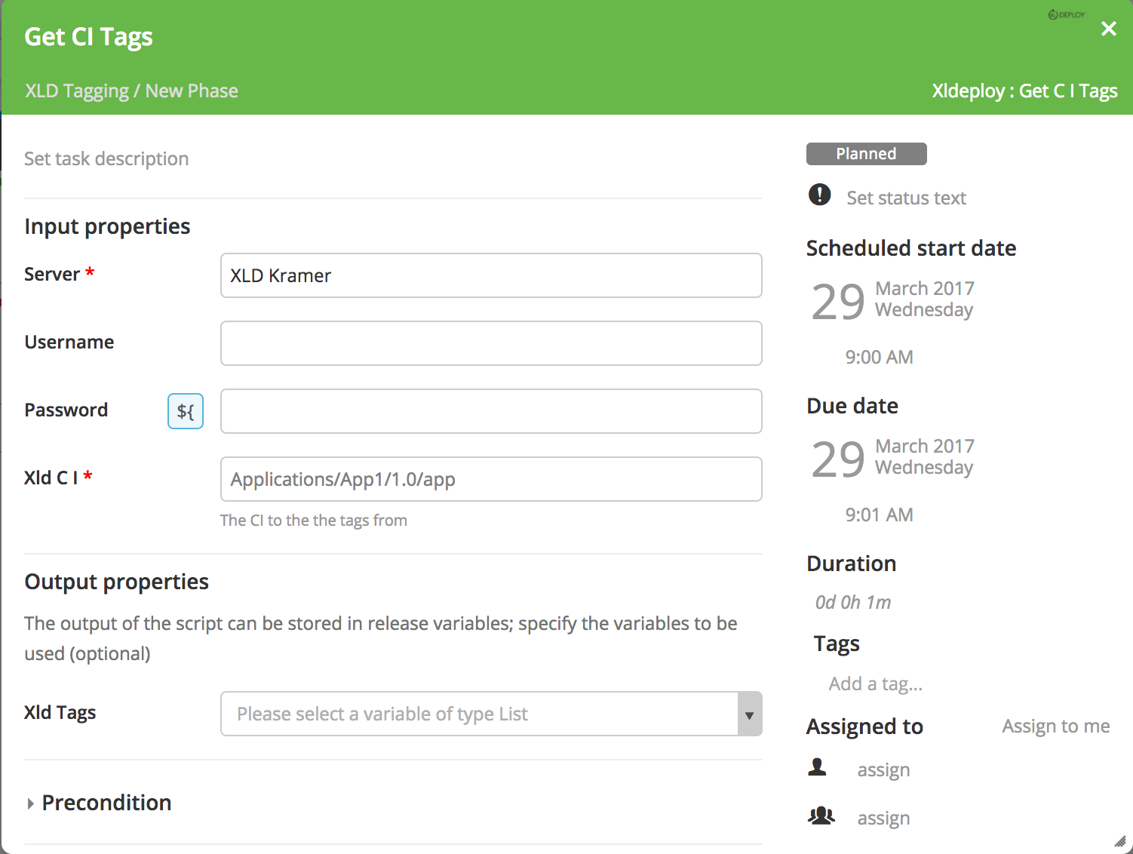Click the Output properties heading
1133x854 pixels.
tap(116, 582)
